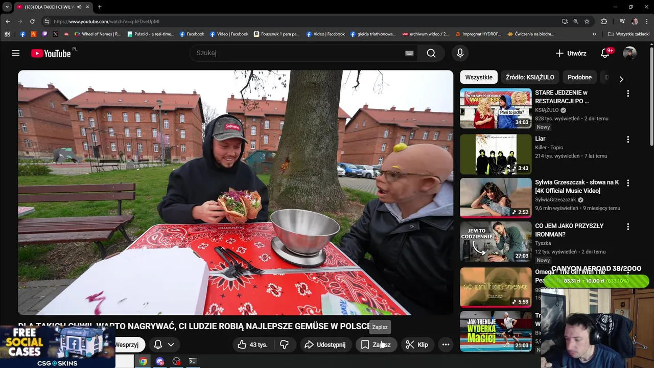This screenshot has width=654, height=368.
Task: Open options for Sylwia Grzeszczak video
Action: click(628, 183)
